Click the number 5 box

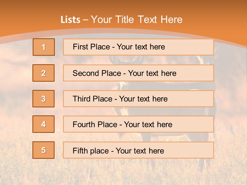tap(43, 150)
